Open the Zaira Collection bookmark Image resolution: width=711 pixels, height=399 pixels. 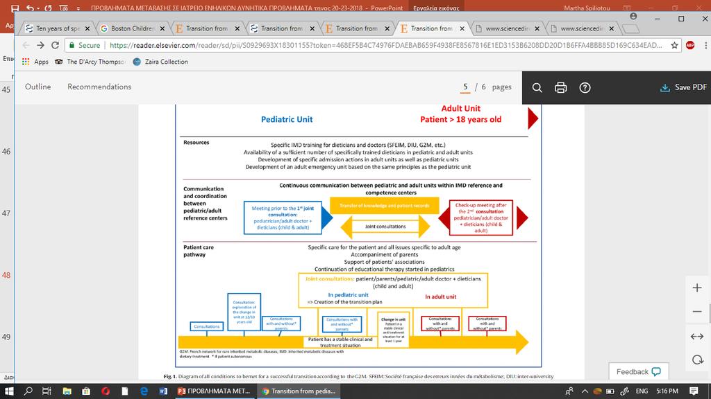(x=160, y=62)
